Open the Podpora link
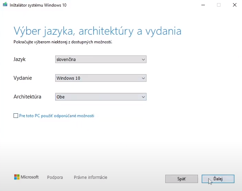 click(55, 177)
